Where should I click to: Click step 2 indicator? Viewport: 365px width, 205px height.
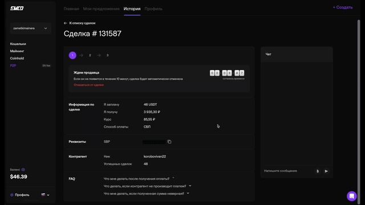coord(90,55)
